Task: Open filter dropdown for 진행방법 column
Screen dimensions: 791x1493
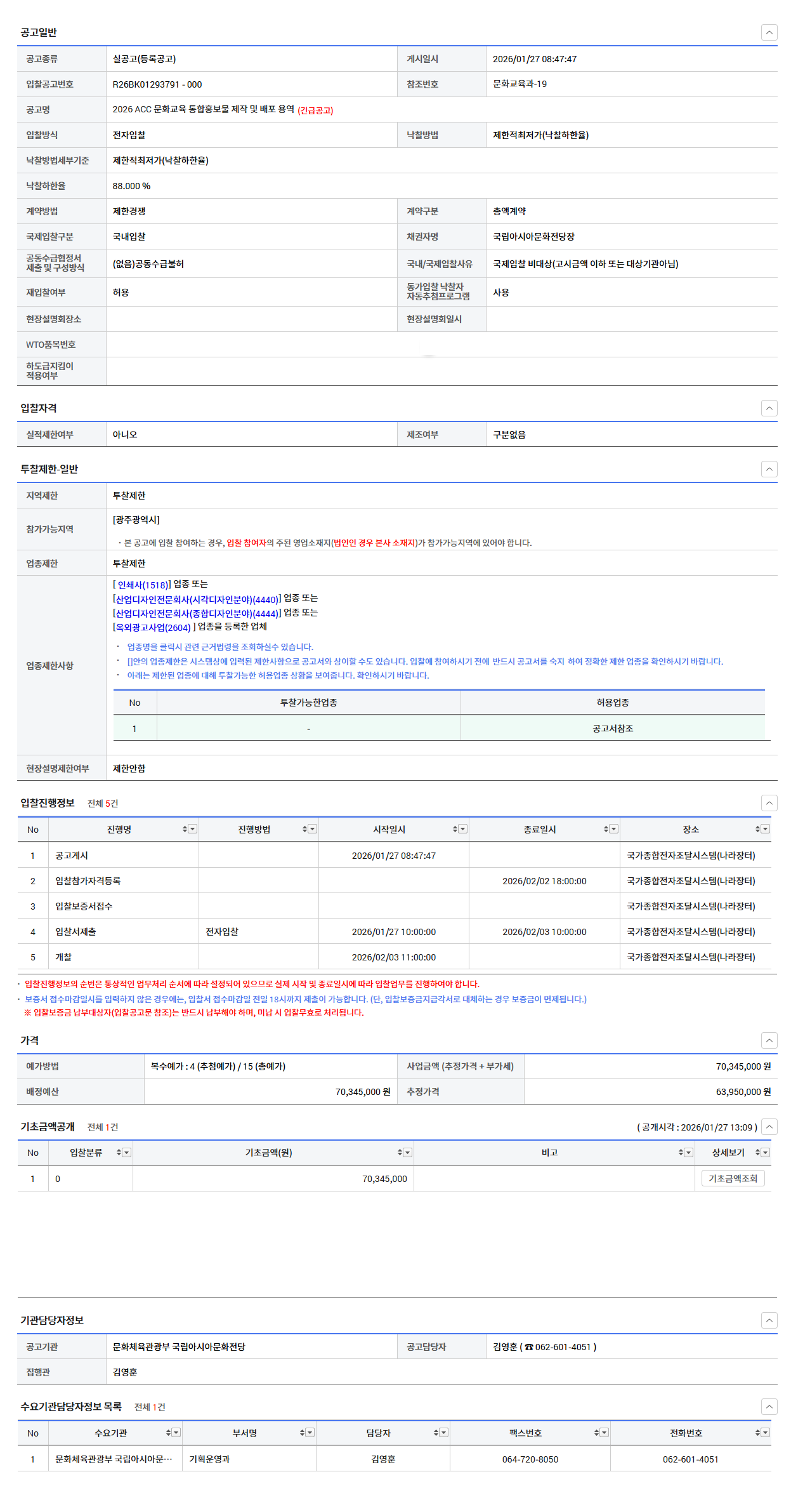Action: [313, 829]
